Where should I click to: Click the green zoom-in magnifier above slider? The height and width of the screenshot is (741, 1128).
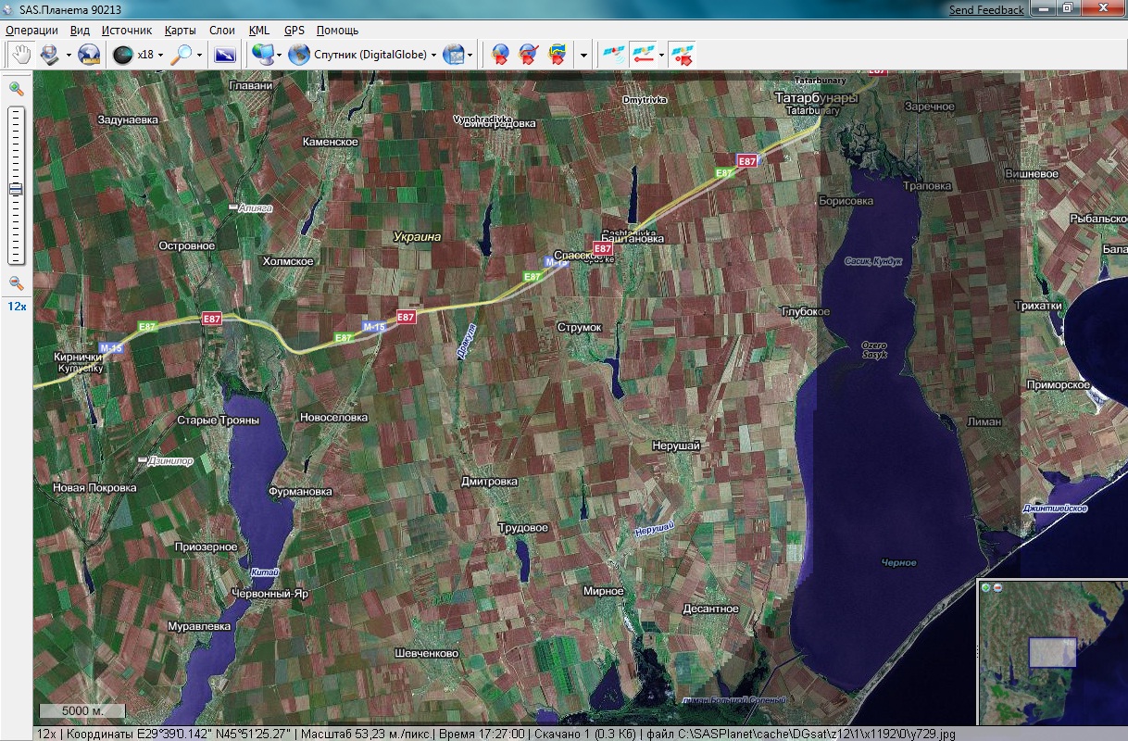[x=16, y=89]
